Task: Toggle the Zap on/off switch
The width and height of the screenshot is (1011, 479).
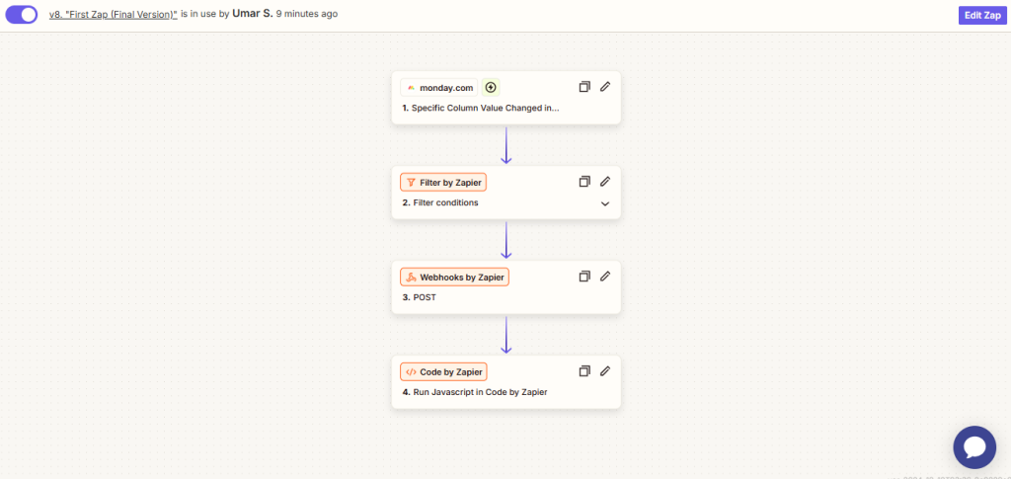Action: coord(22,15)
